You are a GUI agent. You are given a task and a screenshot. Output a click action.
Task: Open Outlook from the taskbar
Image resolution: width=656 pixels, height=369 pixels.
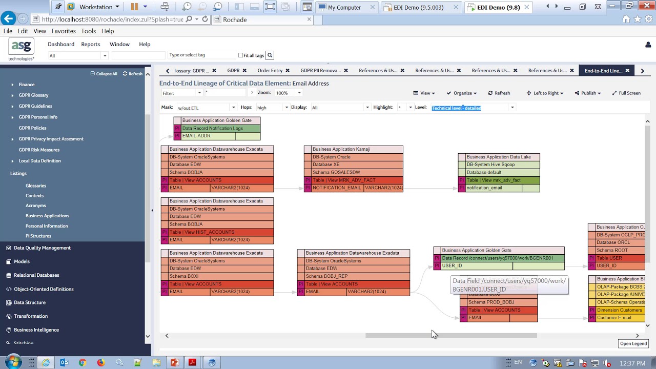[x=64, y=362]
